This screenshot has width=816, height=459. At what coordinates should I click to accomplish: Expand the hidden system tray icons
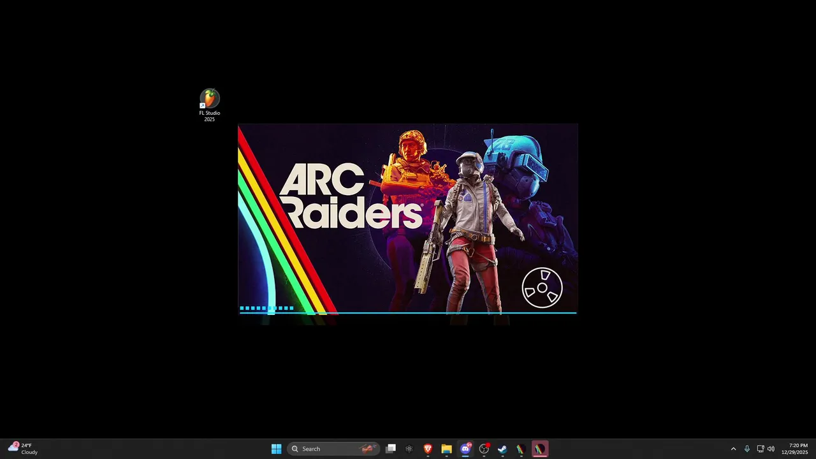(733, 449)
